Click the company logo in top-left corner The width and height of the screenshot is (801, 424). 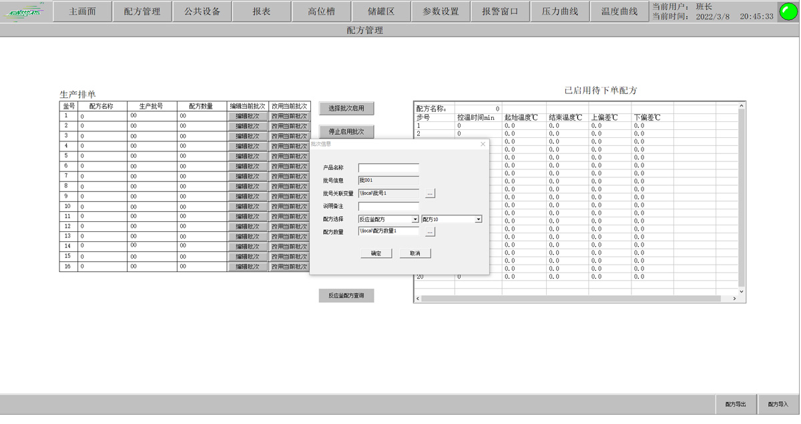25,12
